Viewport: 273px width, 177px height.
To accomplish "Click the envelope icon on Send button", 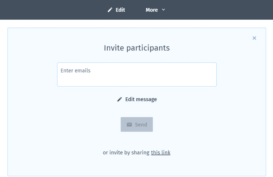I will 129,124.
